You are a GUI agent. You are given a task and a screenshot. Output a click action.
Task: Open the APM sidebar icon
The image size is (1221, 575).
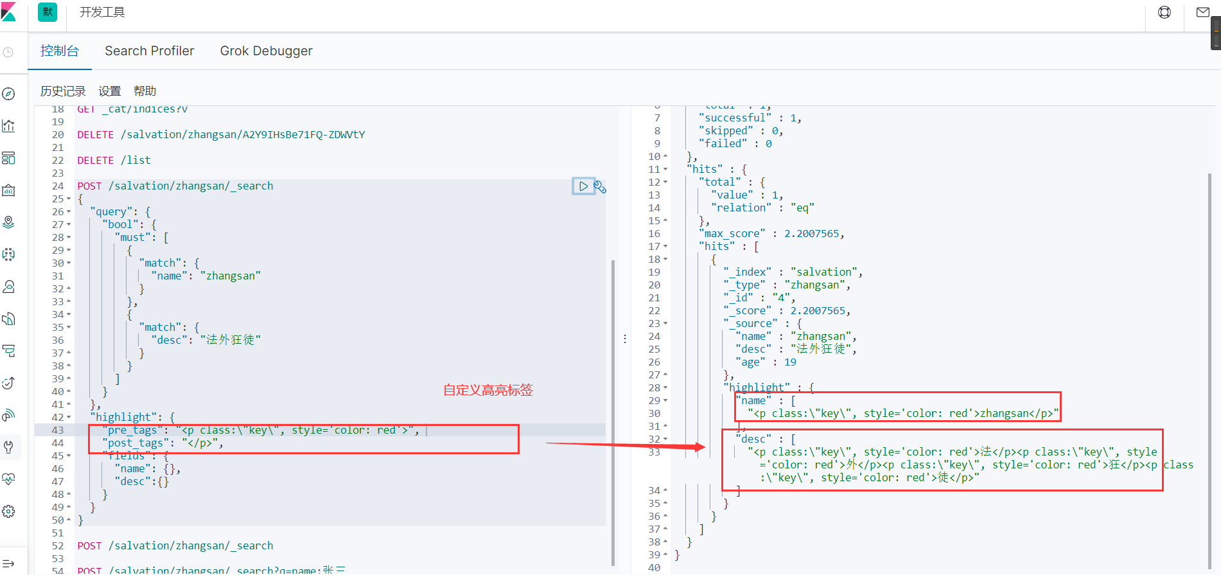tap(9, 351)
